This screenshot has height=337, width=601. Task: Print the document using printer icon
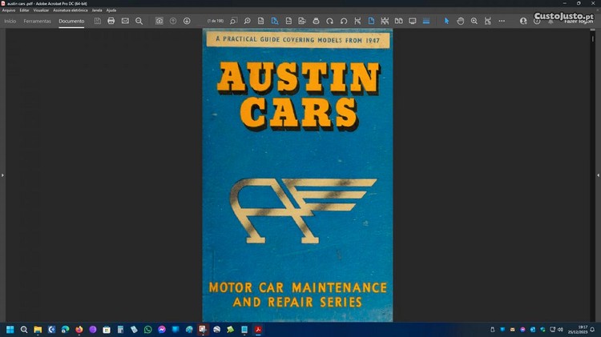111,21
